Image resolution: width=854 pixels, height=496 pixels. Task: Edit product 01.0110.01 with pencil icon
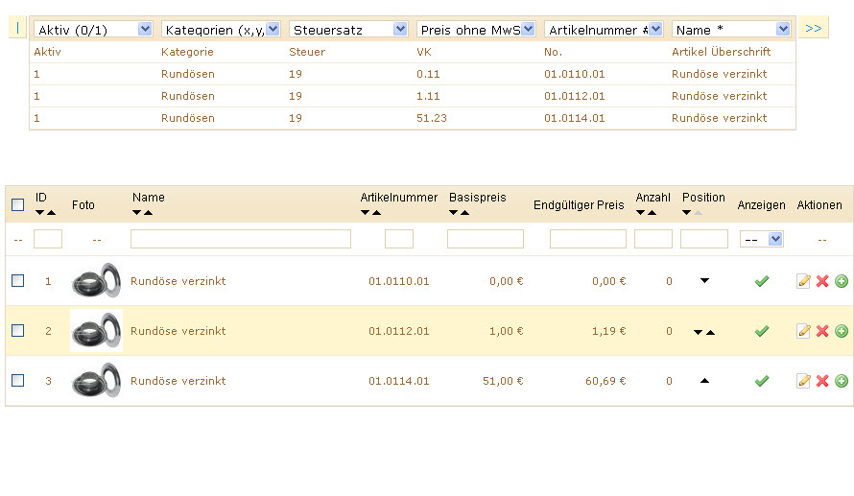tap(803, 281)
